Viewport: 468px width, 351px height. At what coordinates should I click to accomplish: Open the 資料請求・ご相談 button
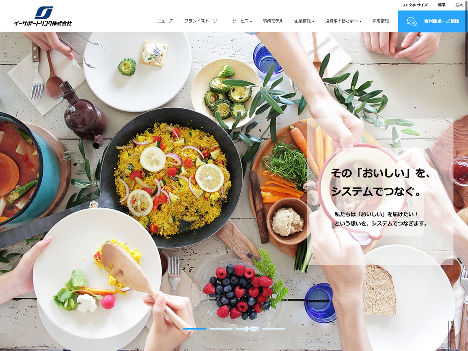coord(433,21)
